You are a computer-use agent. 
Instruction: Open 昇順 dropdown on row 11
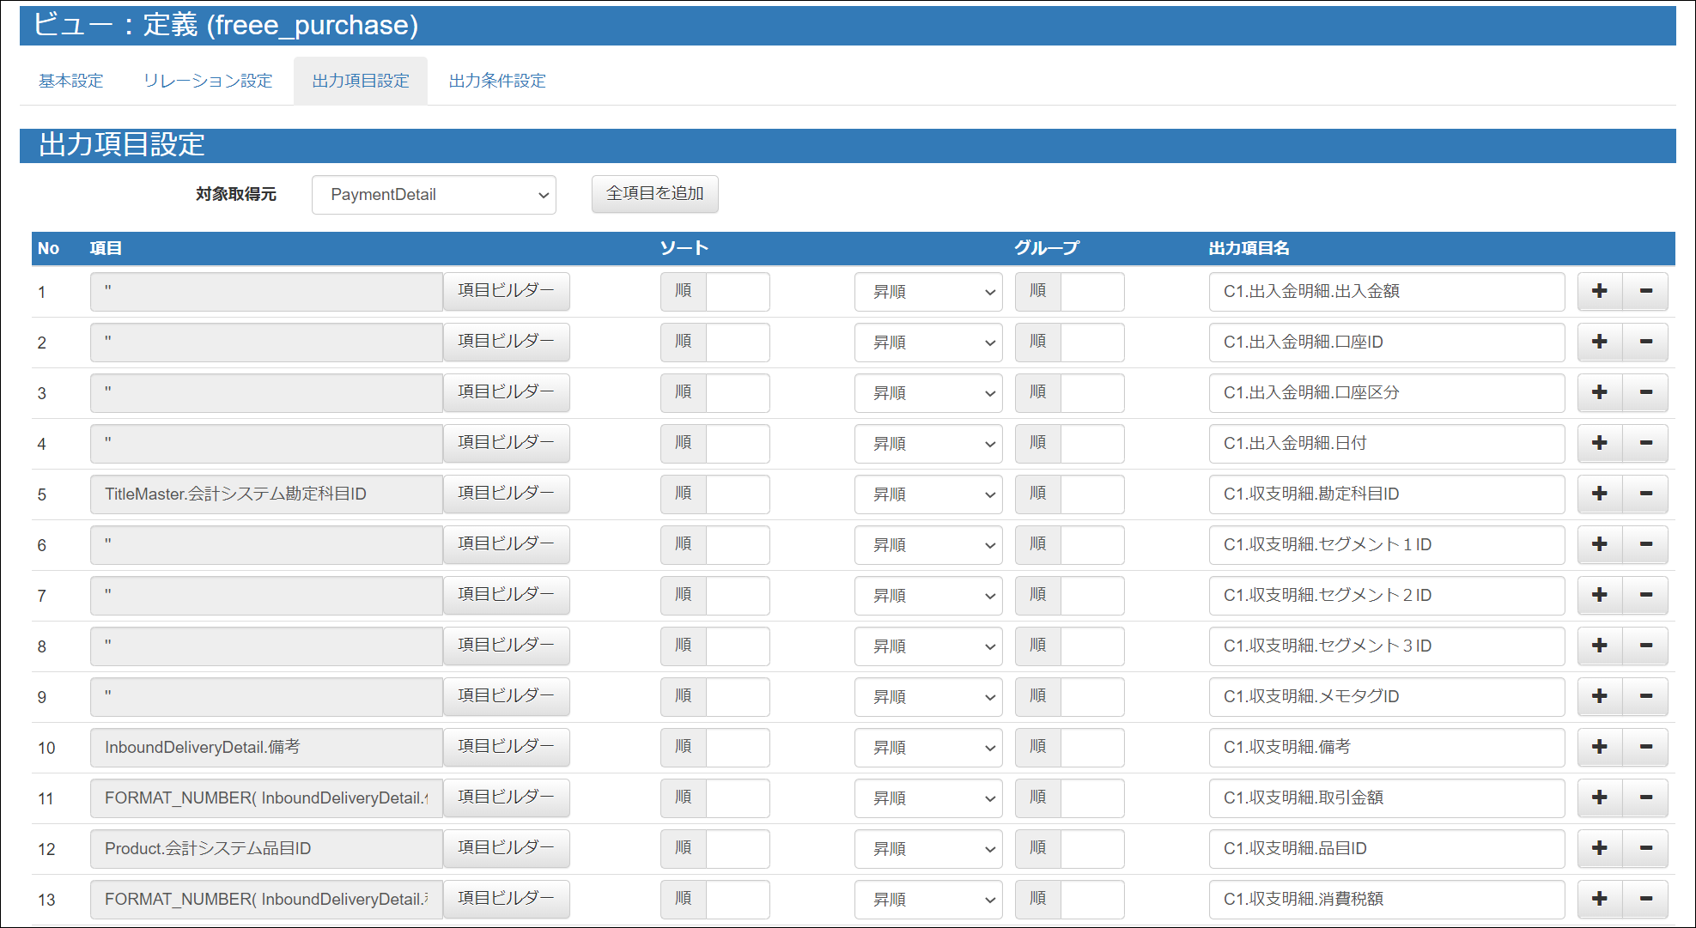927,798
